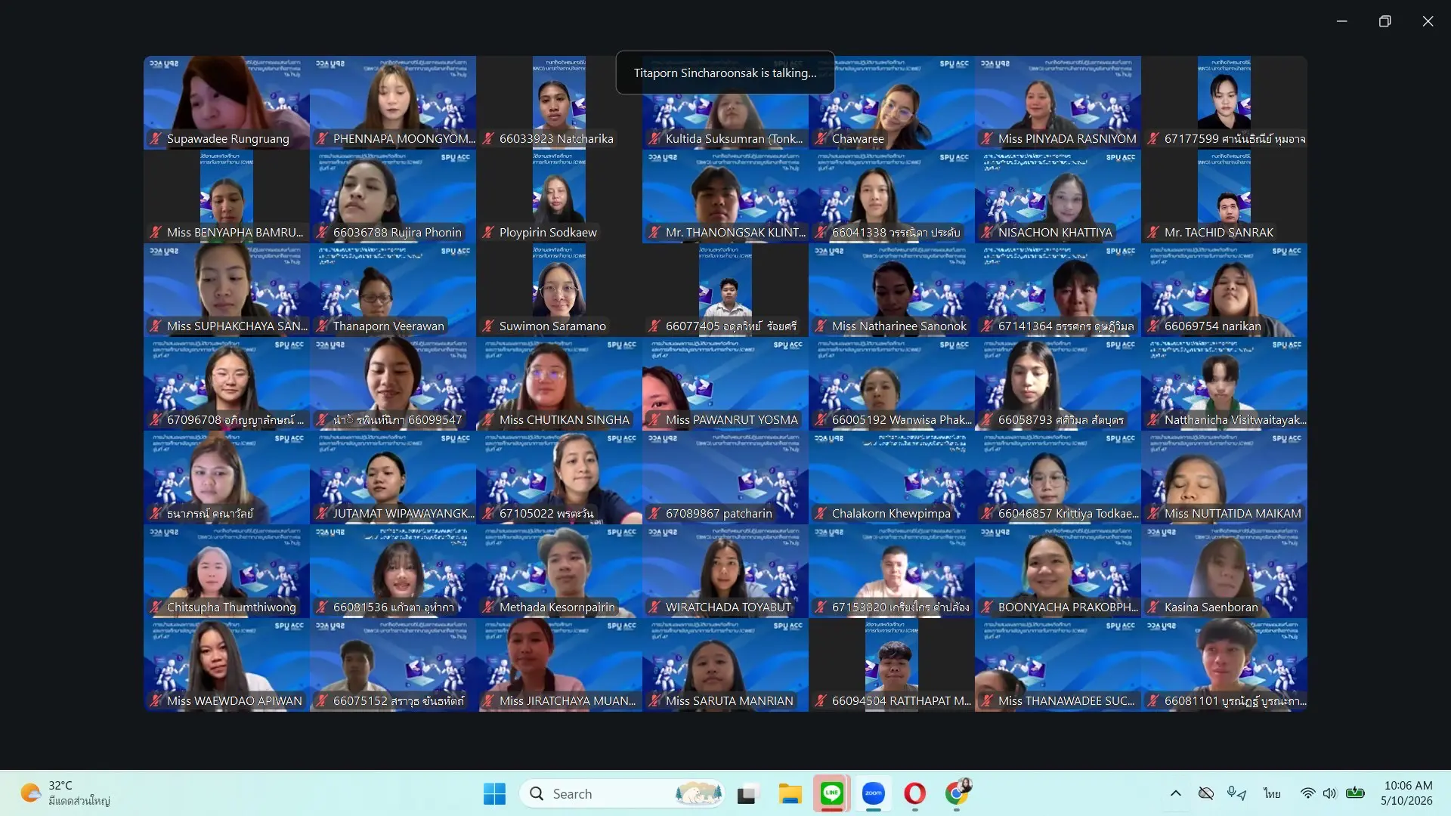This screenshot has height=816, width=1451.
Task: Launch the Opera browser icon
Action: click(914, 793)
